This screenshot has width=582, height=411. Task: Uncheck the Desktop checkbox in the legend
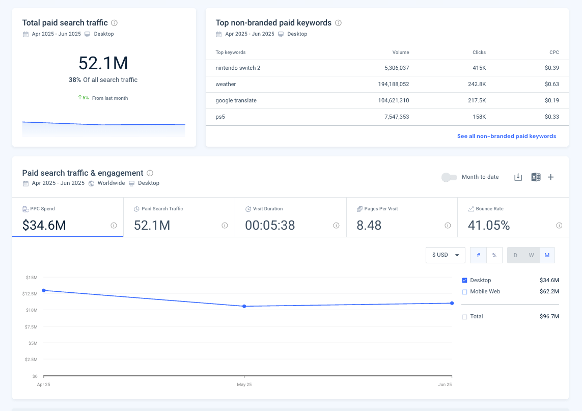click(x=464, y=280)
